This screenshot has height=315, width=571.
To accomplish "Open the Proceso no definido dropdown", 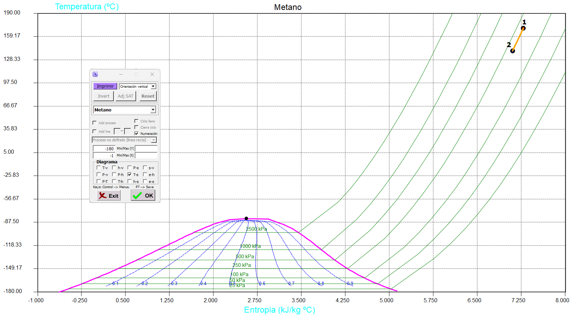I will [x=154, y=140].
